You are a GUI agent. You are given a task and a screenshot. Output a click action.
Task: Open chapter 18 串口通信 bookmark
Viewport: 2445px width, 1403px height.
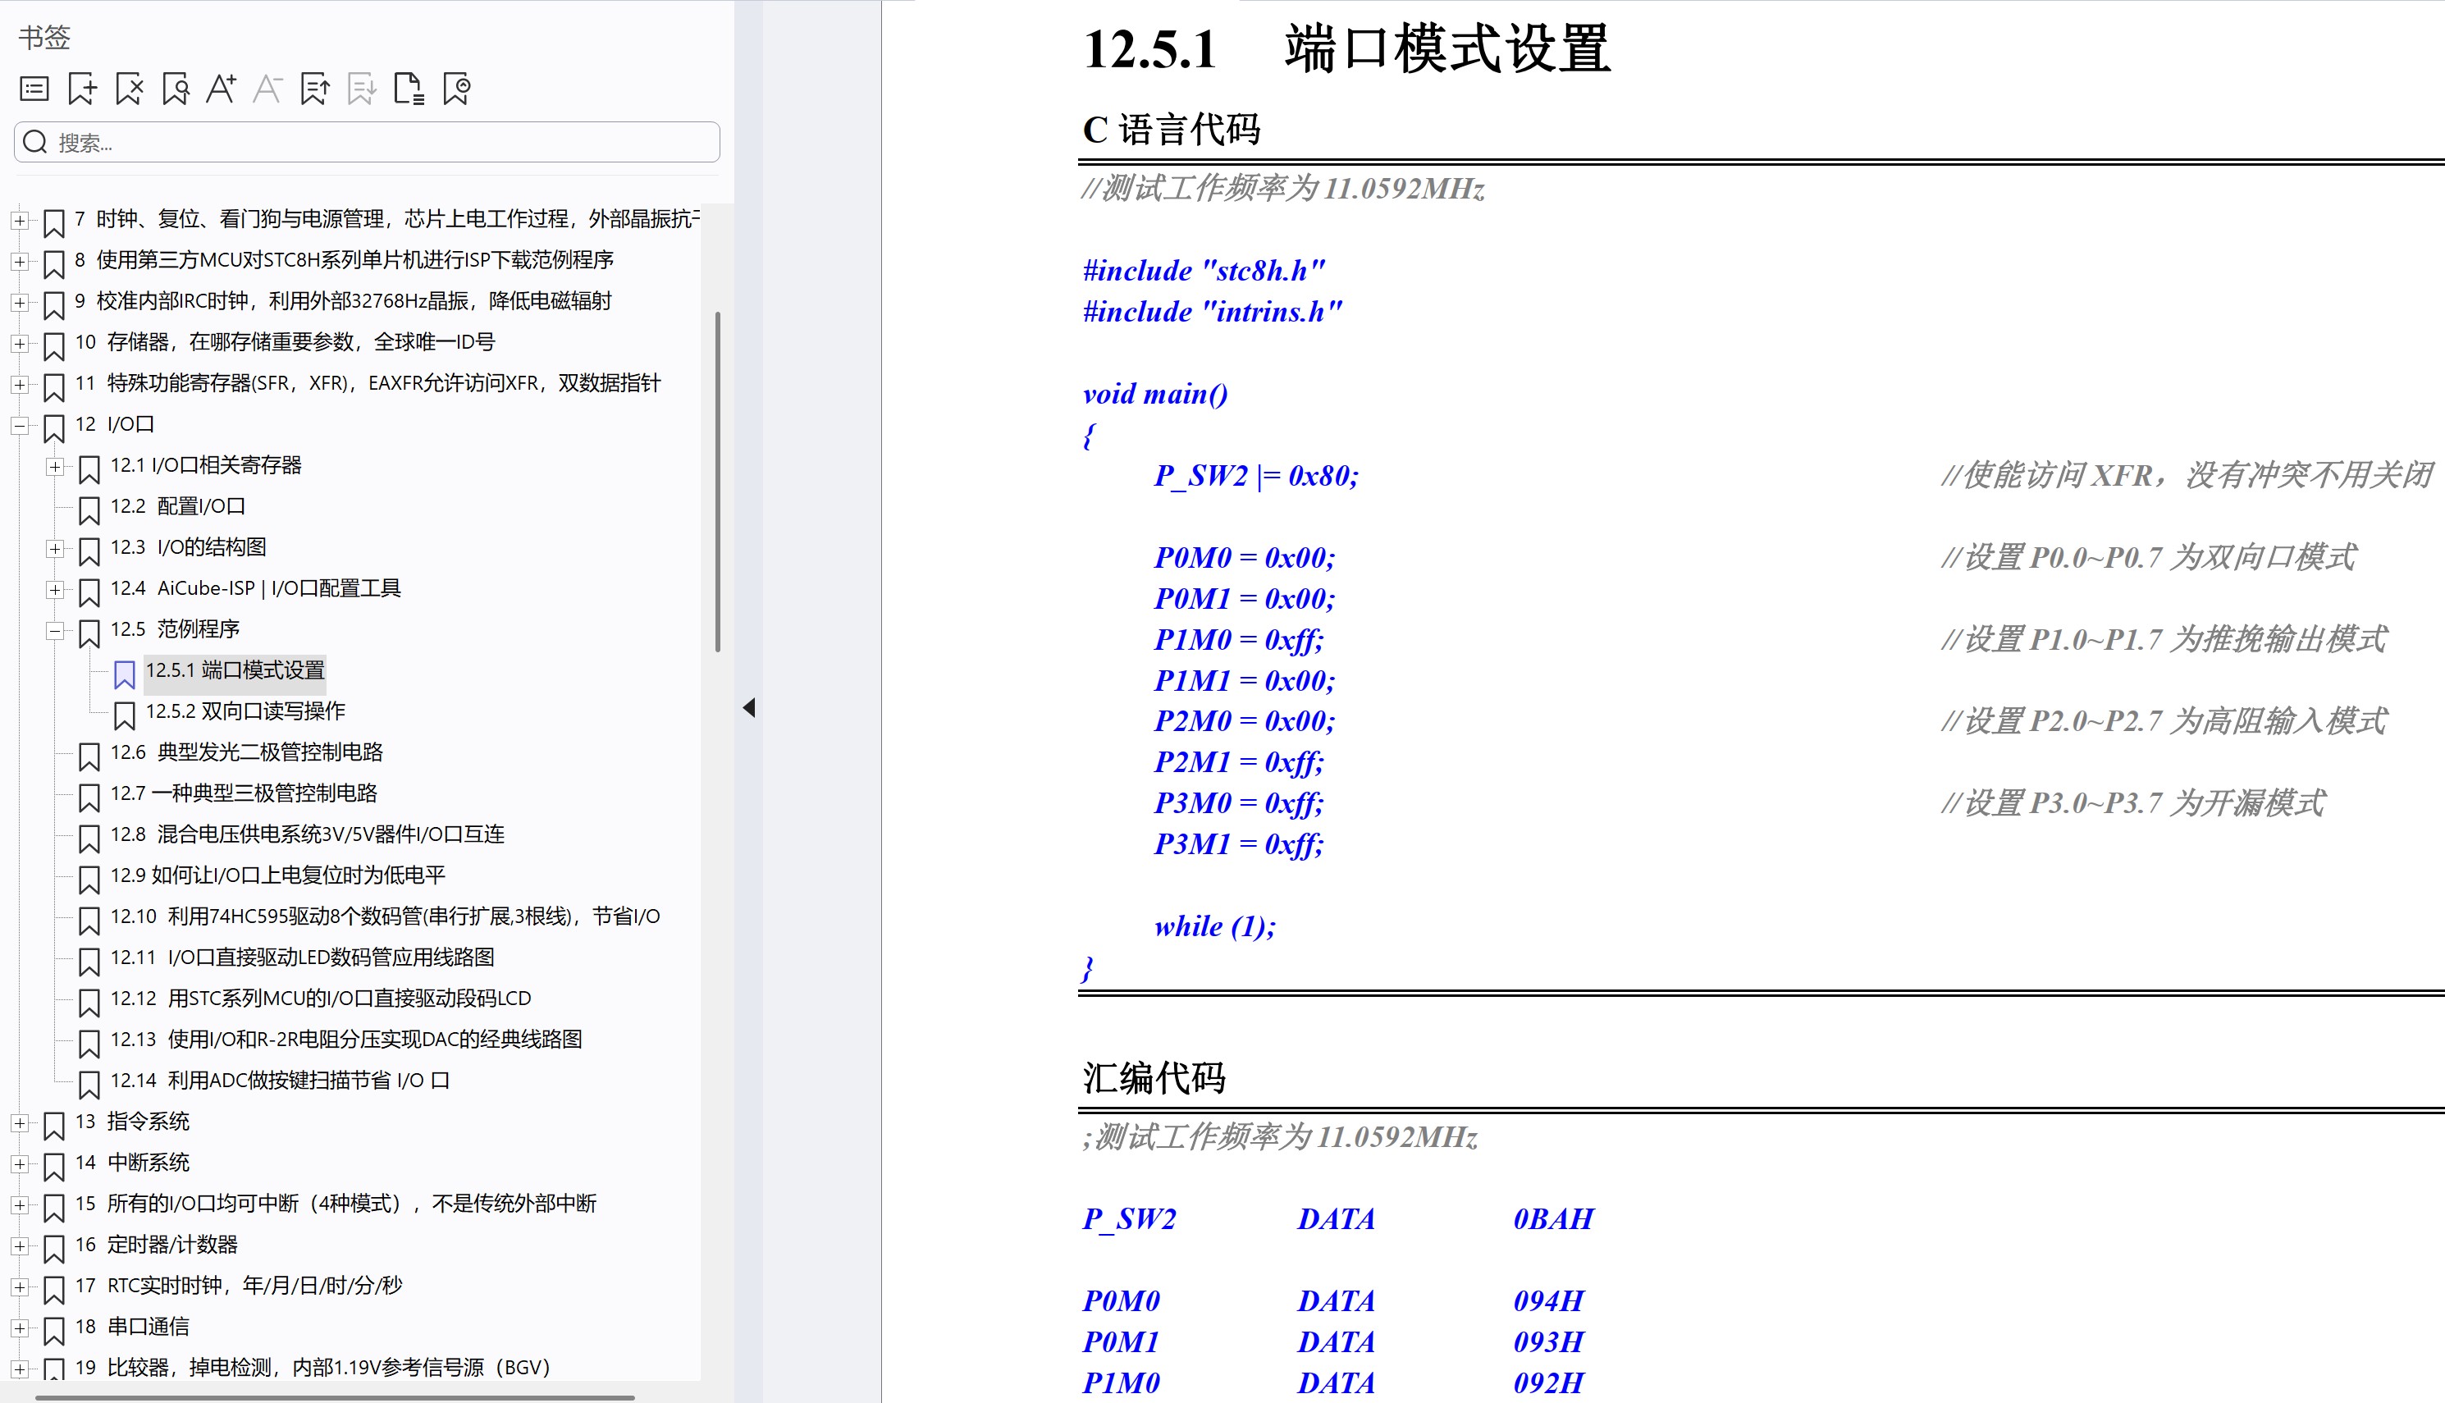coord(133,1327)
